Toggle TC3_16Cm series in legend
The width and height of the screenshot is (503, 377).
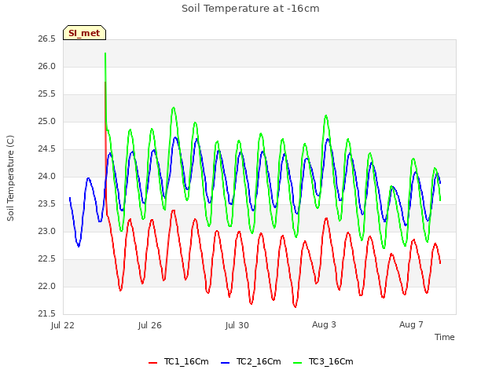point(323,362)
